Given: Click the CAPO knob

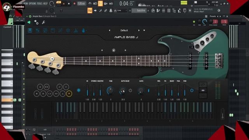Looking at the screenshot, I should pyautogui.click(x=141, y=91).
